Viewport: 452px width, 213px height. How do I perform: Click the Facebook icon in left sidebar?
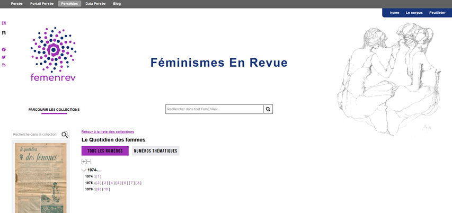coord(4,49)
